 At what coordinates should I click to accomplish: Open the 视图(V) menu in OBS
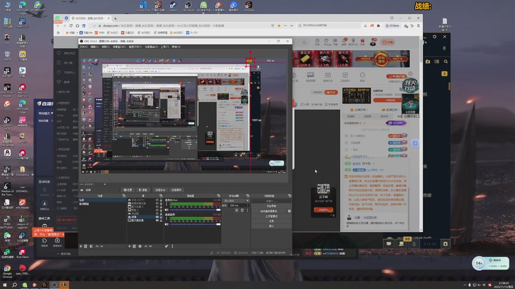tap(105, 47)
